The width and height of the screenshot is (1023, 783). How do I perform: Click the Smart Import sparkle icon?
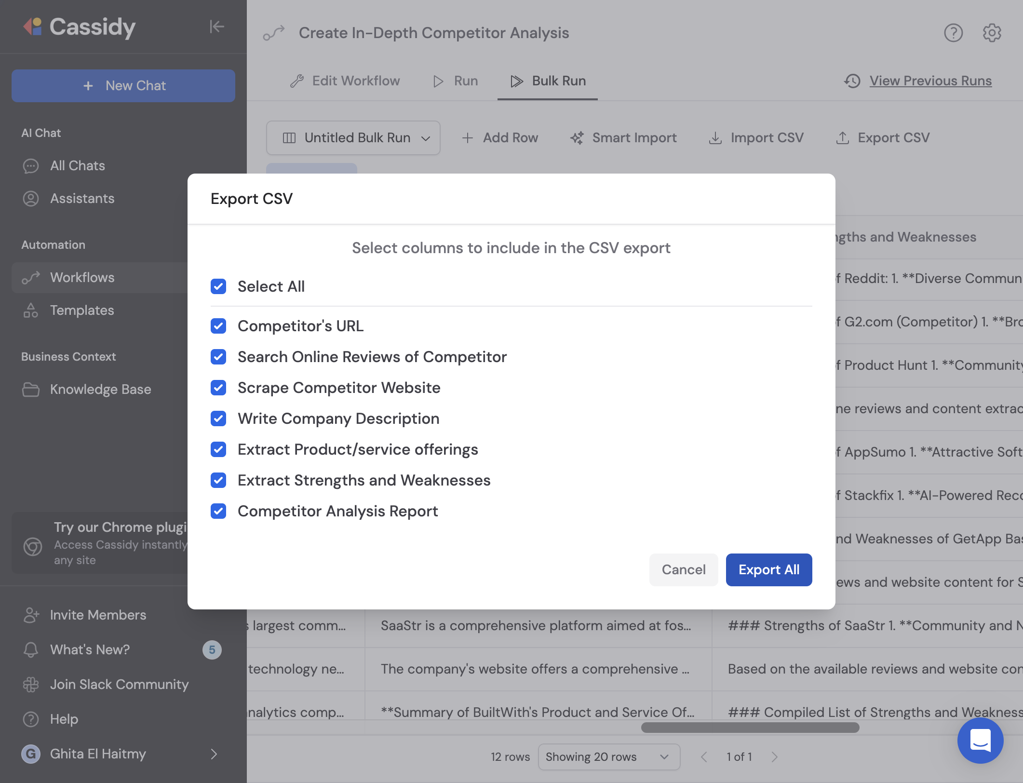point(577,138)
